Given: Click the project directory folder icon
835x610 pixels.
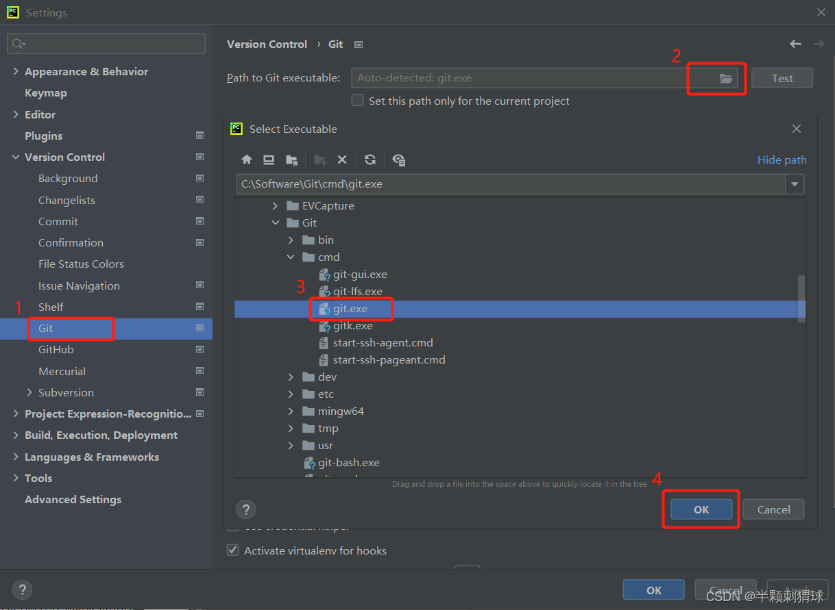Looking at the screenshot, I should (x=291, y=160).
